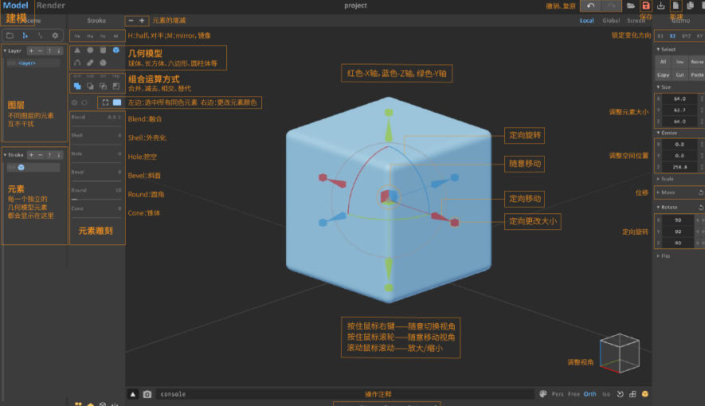Open the Model tab
The height and width of the screenshot is (406, 705).
click(x=15, y=6)
